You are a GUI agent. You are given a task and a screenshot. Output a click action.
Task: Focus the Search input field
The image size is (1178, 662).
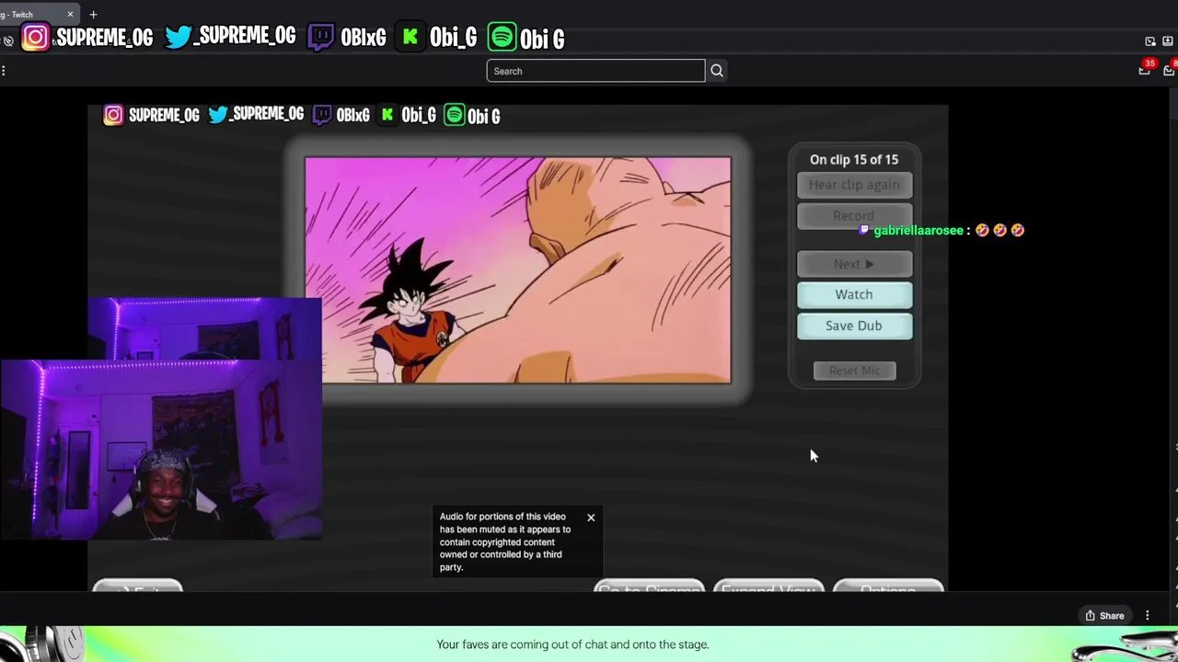tap(595, 71)
